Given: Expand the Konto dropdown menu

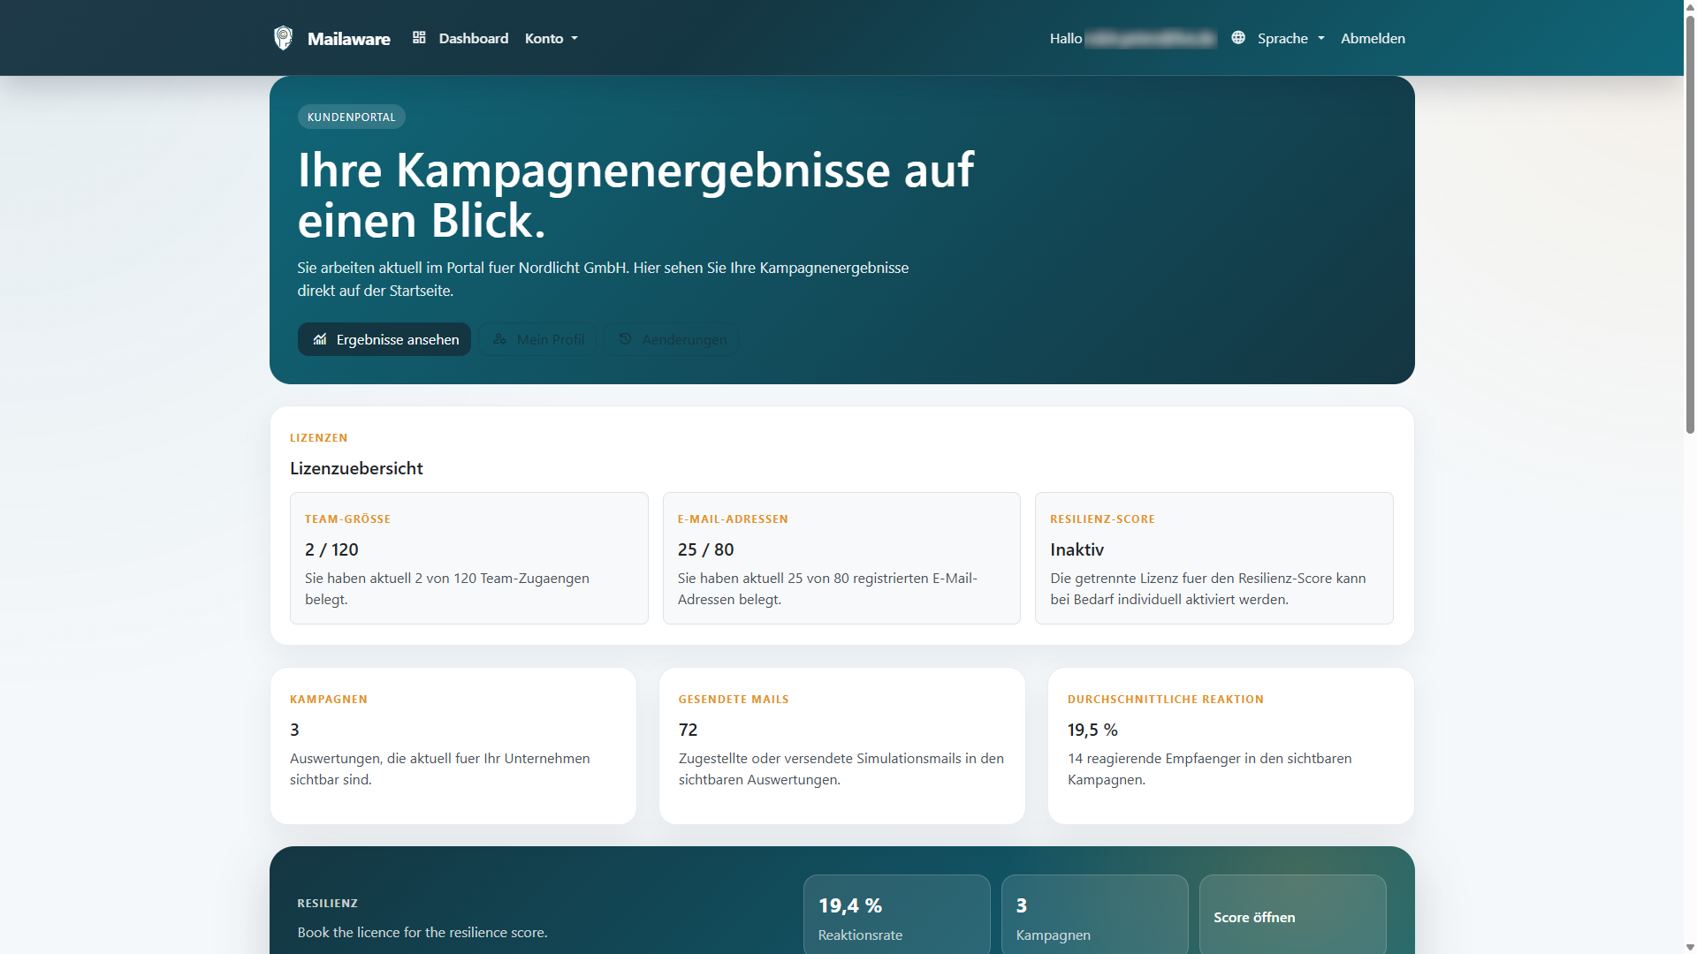Looking at the screenshot, I should click(552, 38).
